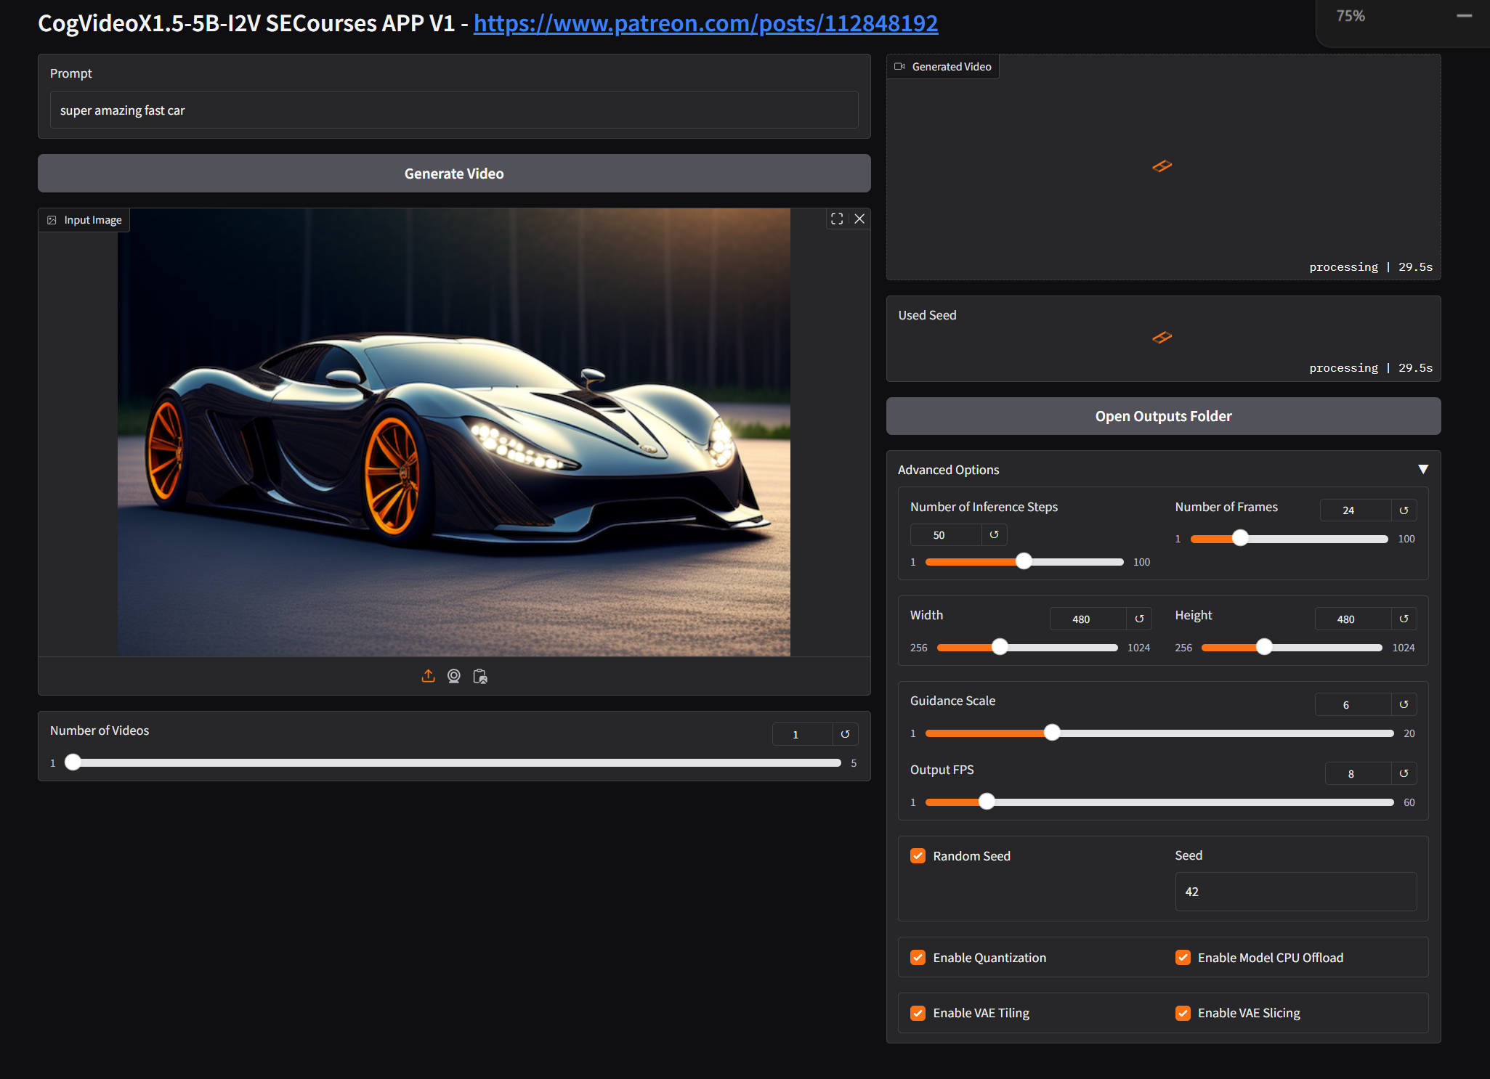
Task: Toggle Enable Model CPU Offload checkbox
Action: pyautogui.click(x=1183, y=958)
